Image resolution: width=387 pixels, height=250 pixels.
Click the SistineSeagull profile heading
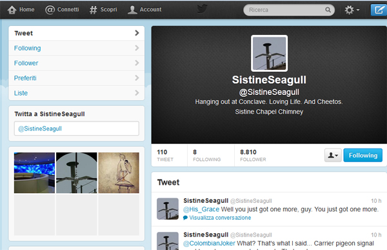[269, 80]
